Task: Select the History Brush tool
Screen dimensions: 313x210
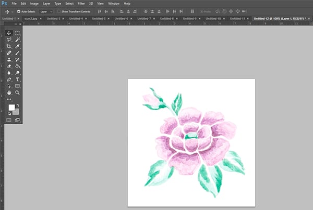Action: coord(17,59)
